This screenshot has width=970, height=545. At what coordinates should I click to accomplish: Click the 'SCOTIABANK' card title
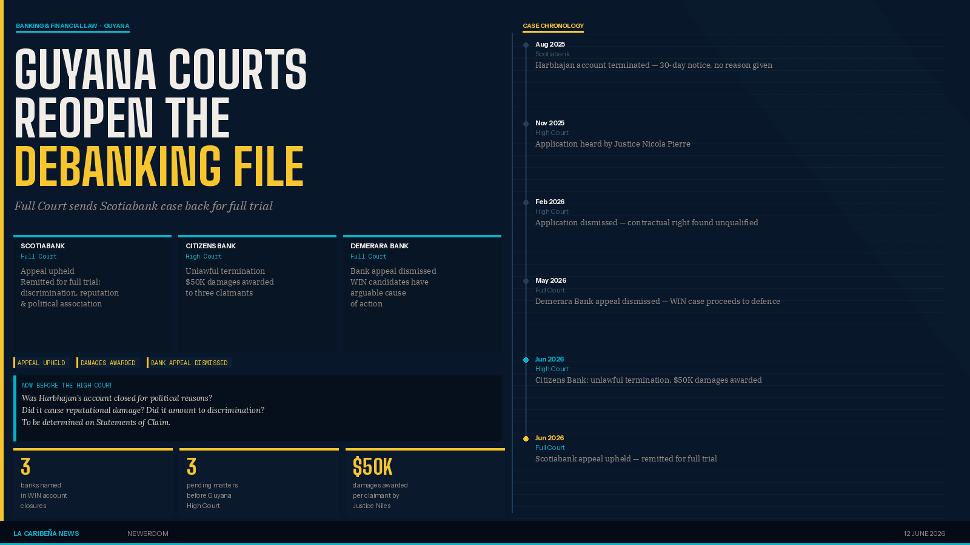point(42,246)
